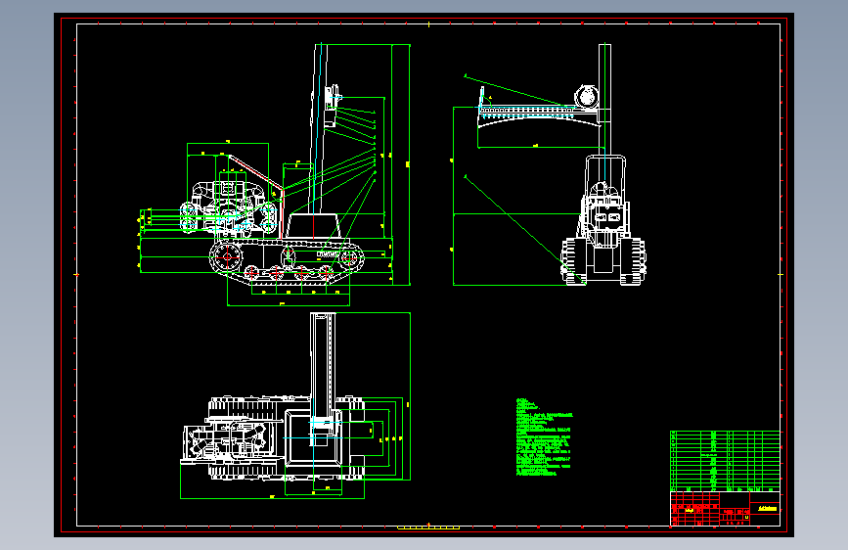This screenshot has width=848, height=550.
Task: Click the yellow drawing title in title block
Action: tap(767, 508)
